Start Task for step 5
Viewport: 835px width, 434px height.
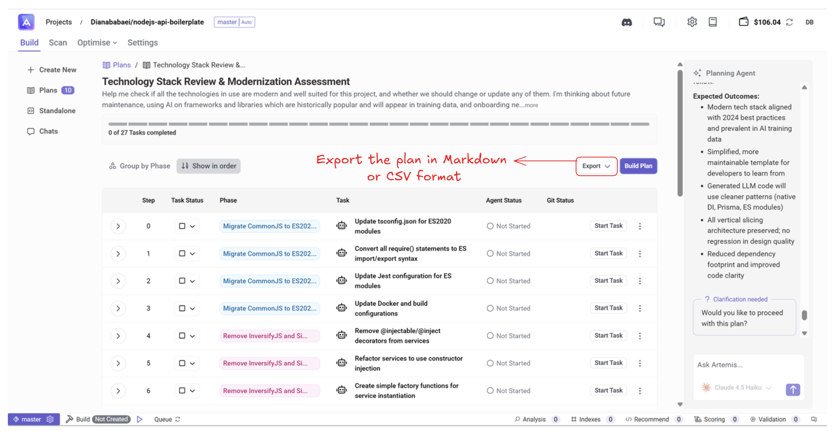[608, 363]
